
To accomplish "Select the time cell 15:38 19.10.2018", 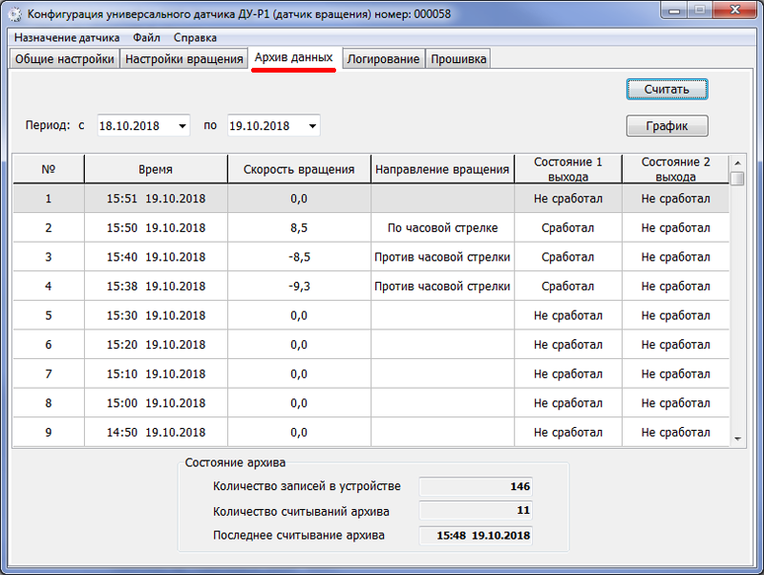I will (x=156, y=286).
